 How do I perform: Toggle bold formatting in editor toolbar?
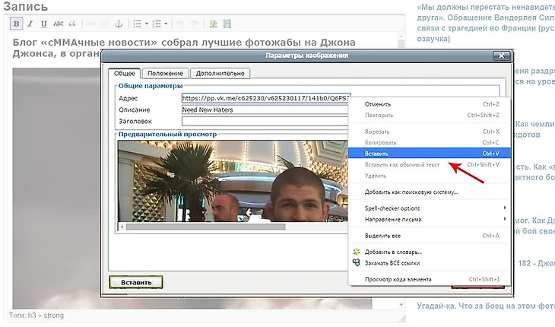tap(17, 24)
